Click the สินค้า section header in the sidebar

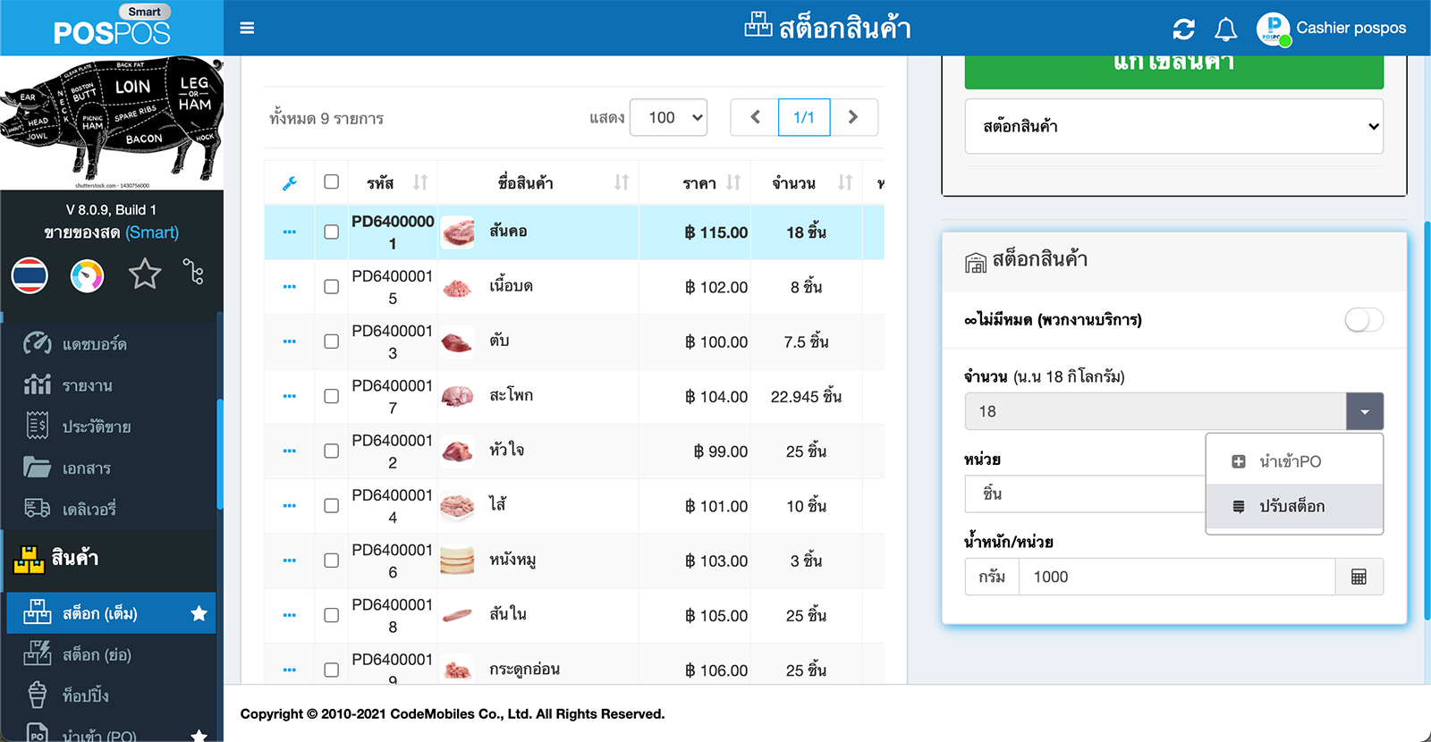click(111, 559)
